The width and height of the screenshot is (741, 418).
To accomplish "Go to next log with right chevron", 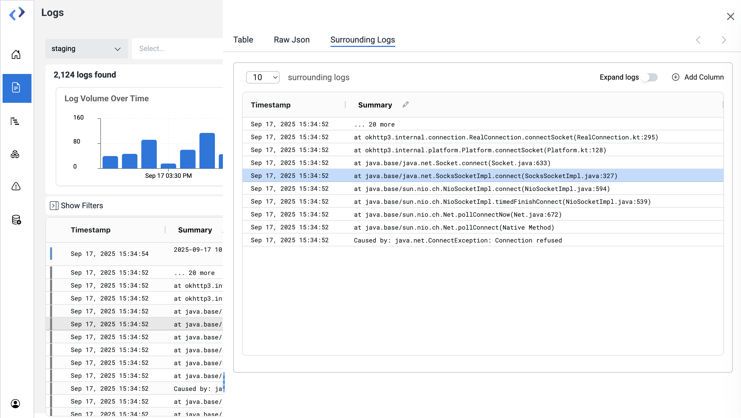I will pos(724,40).
